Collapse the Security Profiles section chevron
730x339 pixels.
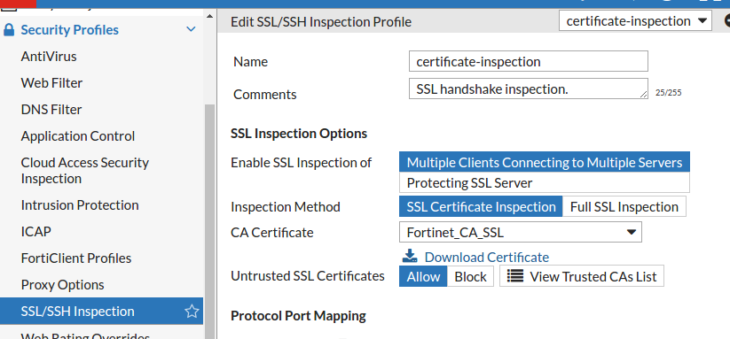click(191, 30)
